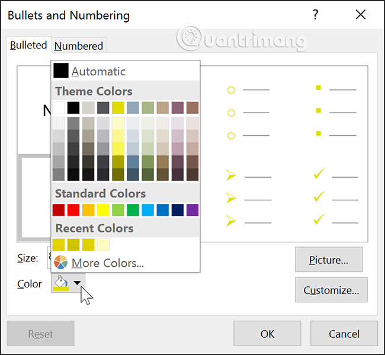The height and width of the screenshot is (355, 385).
Task: Click the help question mark icon
Action: click(316, 15)
